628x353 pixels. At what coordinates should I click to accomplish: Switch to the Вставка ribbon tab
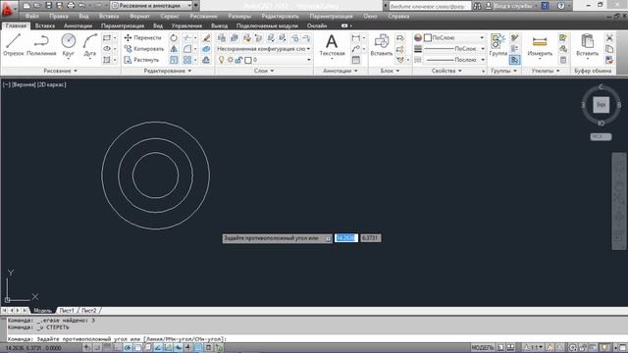pos(45,26)
